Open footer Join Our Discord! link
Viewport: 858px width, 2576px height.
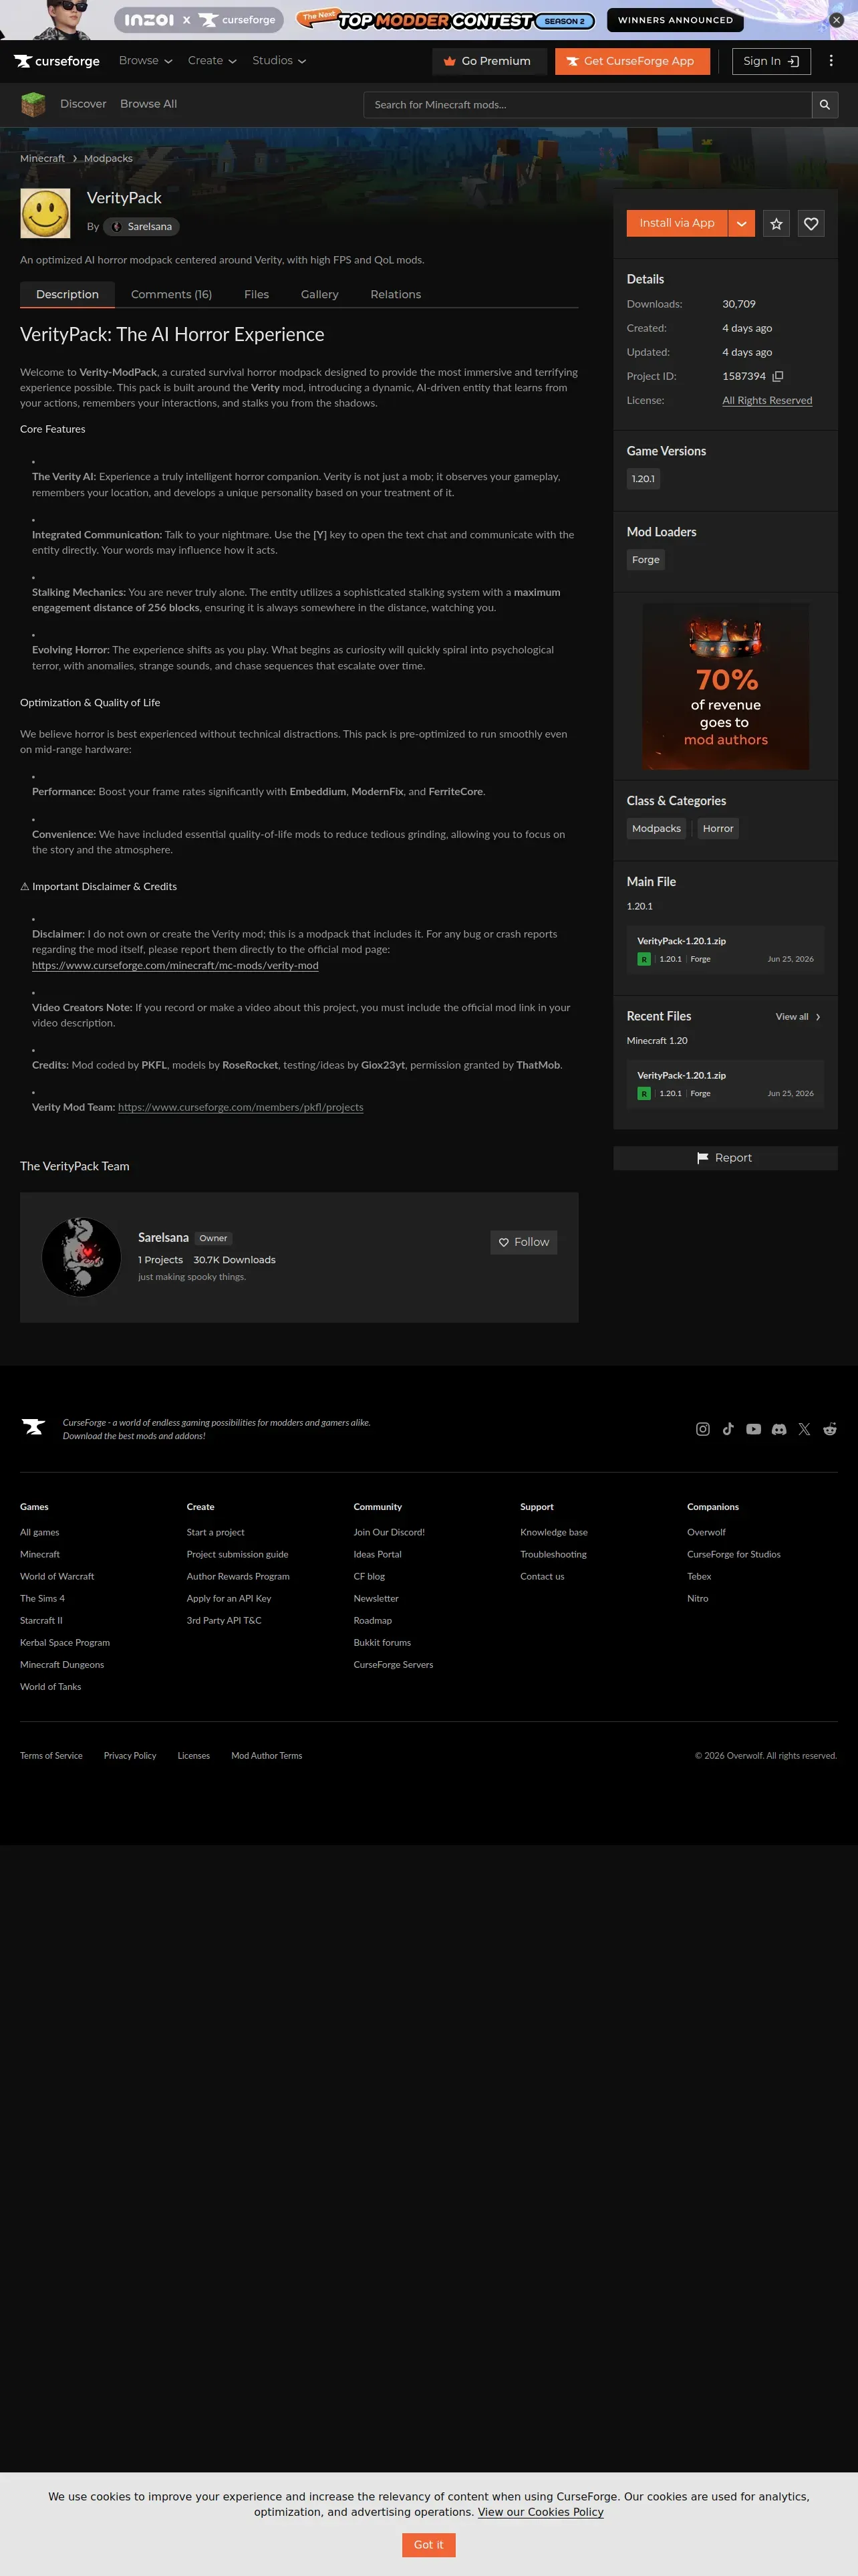pyautogui.click(x=388, y=1532)
